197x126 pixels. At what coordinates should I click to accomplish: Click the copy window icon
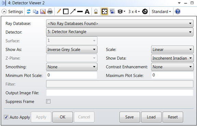(36, 12)
